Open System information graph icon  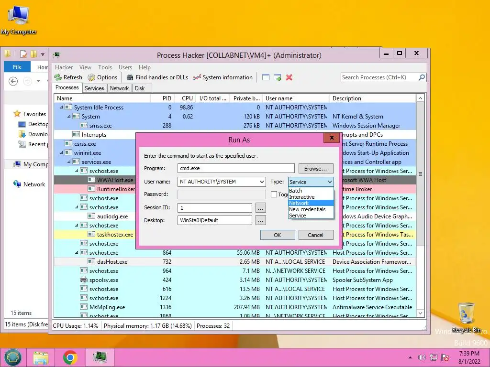197,77
